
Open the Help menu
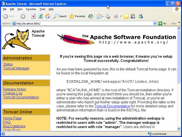pyautogui.click(x=51, y=9)
